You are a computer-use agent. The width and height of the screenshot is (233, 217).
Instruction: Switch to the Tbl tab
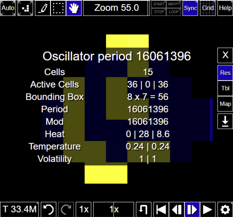click(225, 88)
